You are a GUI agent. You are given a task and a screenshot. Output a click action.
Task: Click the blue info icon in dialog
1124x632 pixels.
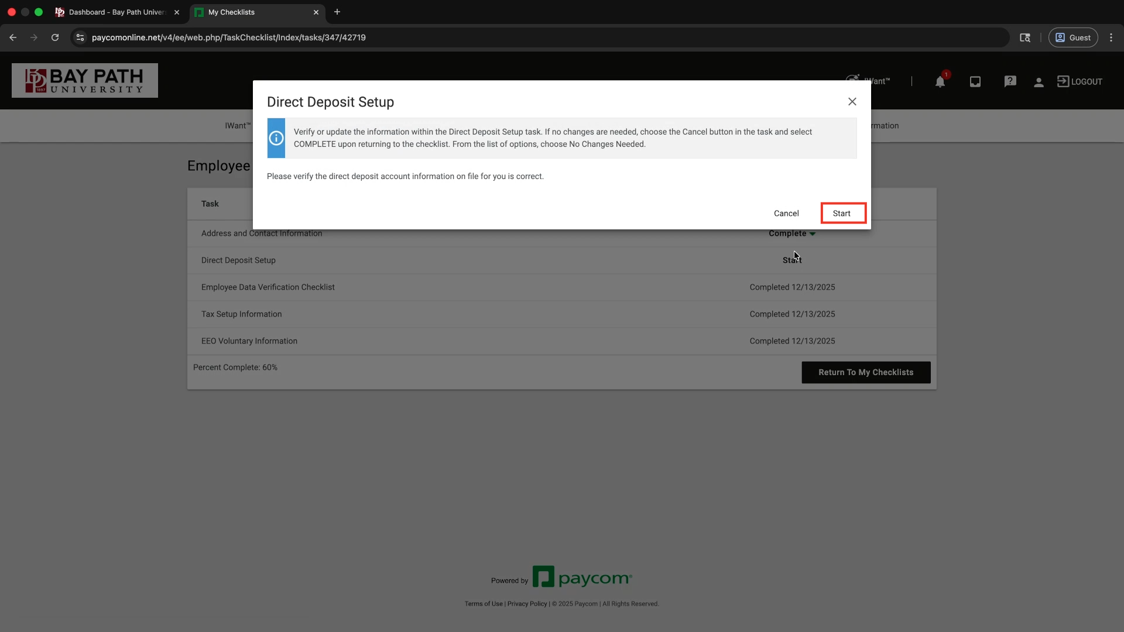point(276,138)
